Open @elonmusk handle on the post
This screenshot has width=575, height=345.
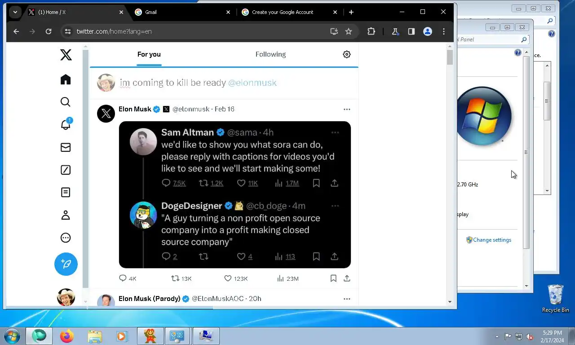pyautogui.click(x=191, y=109)
